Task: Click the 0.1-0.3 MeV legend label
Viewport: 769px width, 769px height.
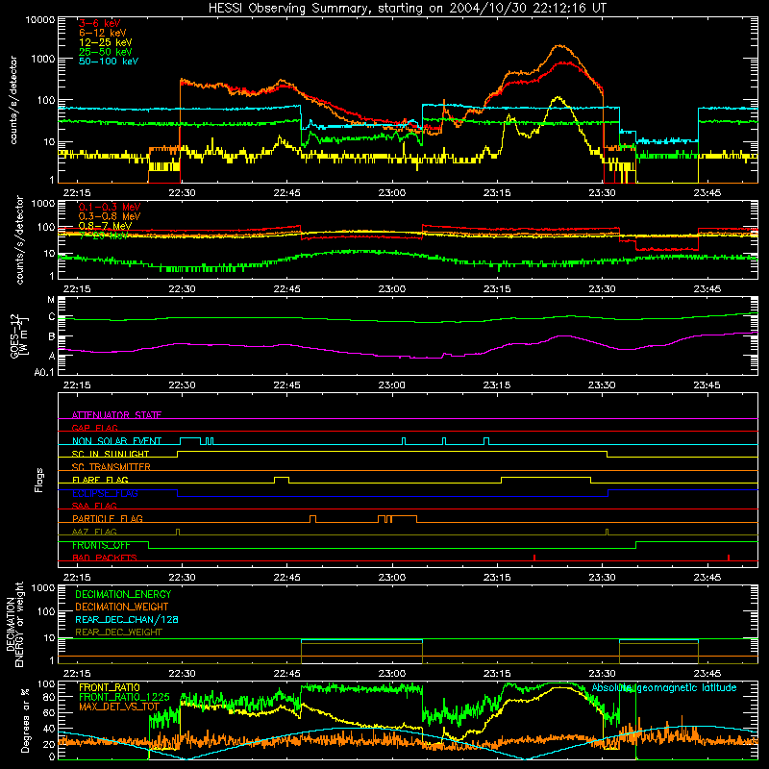Action: point(110,207)
